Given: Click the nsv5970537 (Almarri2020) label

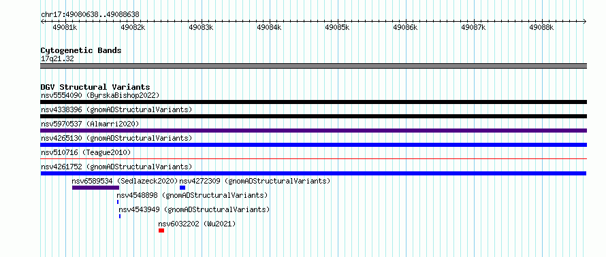Looking at the screenshot, I should (90, 124).
